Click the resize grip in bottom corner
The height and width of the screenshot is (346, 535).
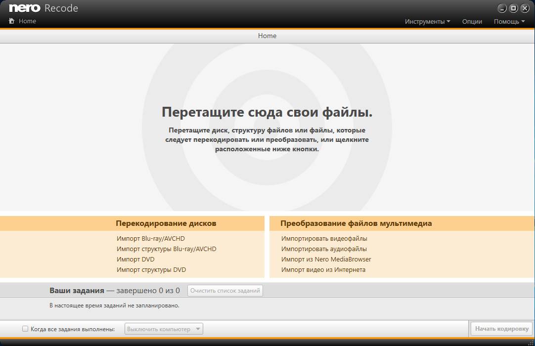coord(531,343)
